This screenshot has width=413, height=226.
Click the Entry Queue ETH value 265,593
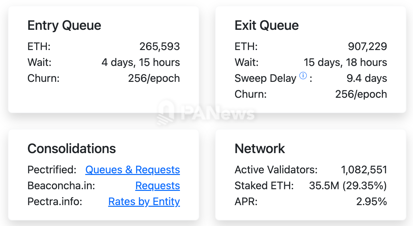[x=159, y=46]
